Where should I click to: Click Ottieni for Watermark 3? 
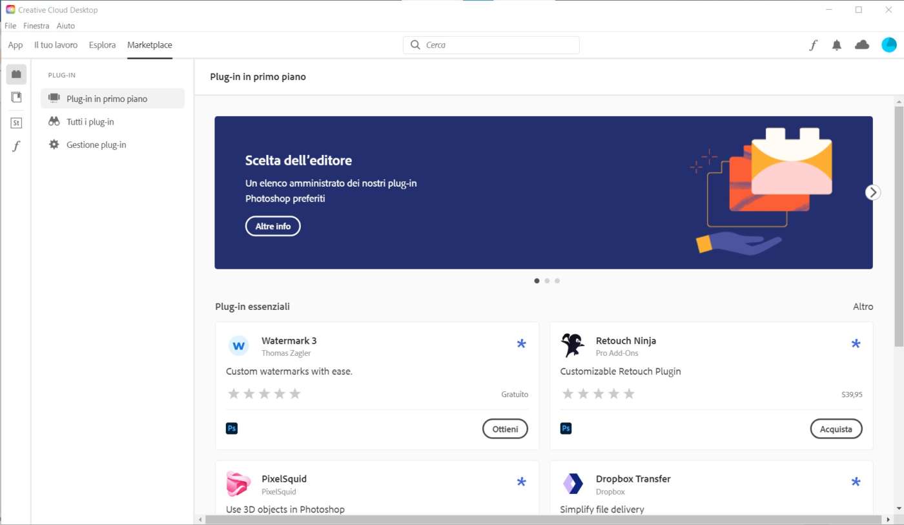505,429
